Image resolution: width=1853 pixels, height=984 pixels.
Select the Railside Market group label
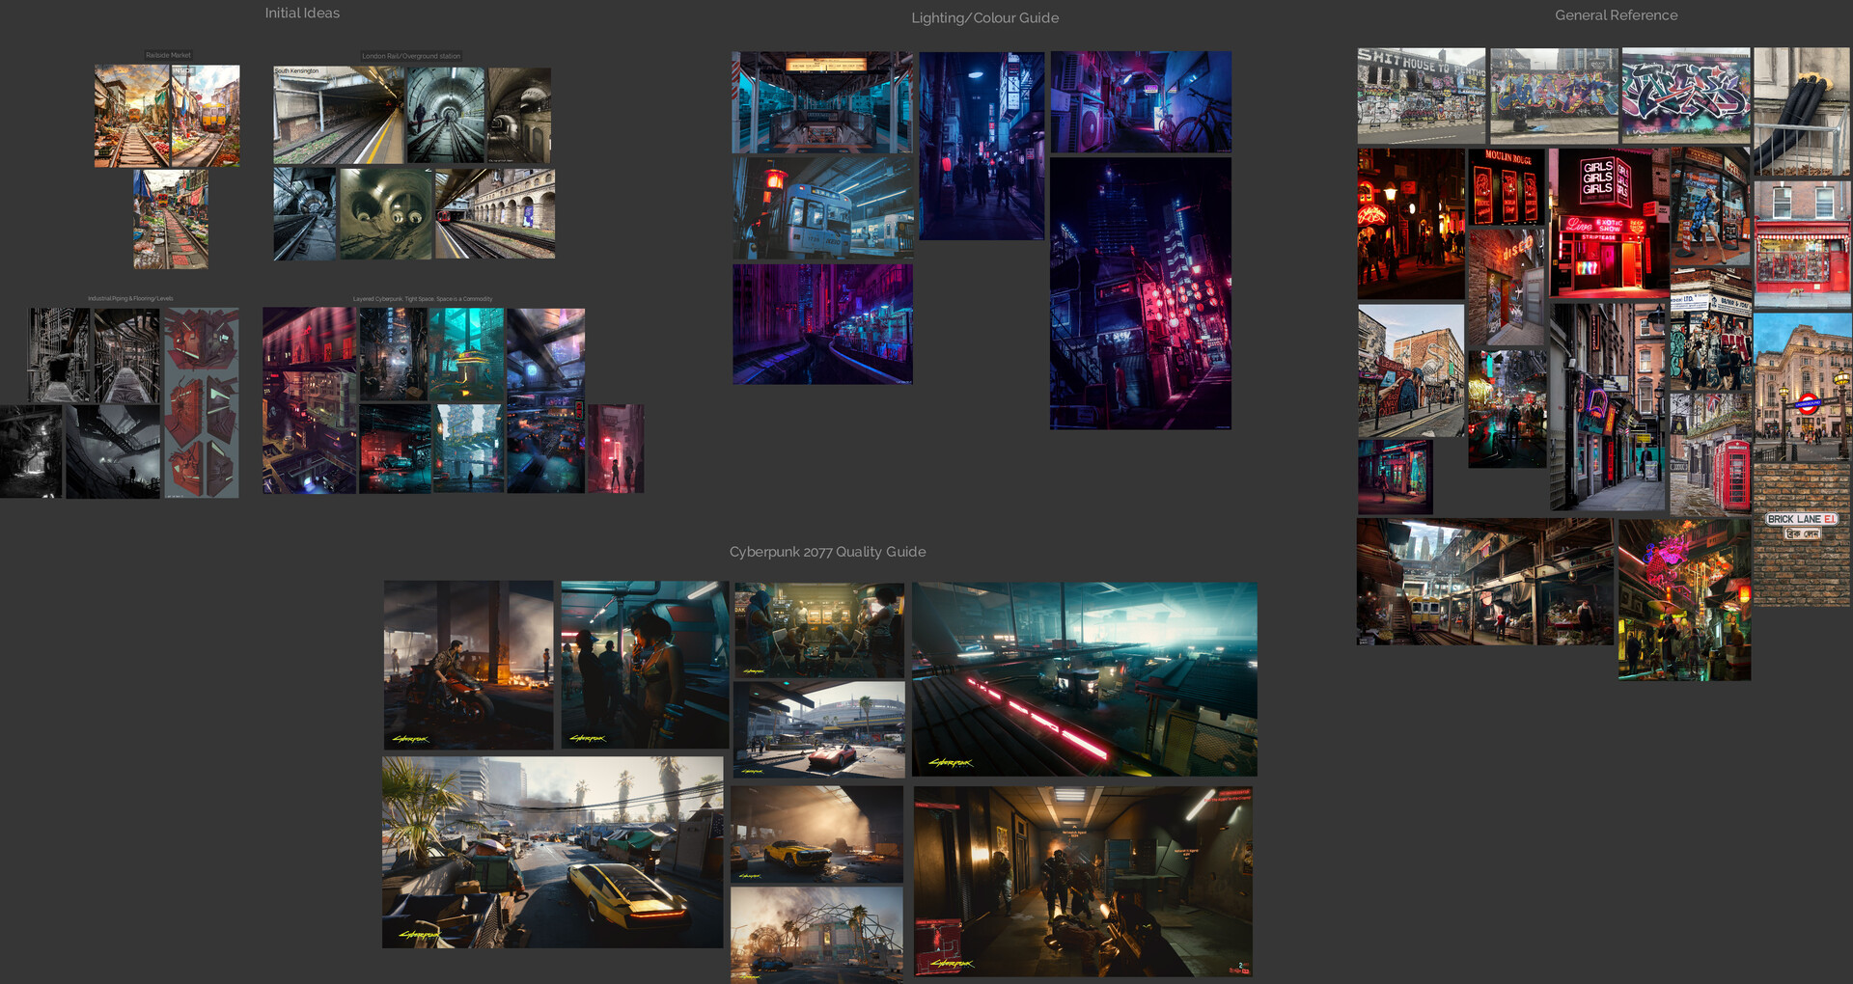click(x=166, y=55)
